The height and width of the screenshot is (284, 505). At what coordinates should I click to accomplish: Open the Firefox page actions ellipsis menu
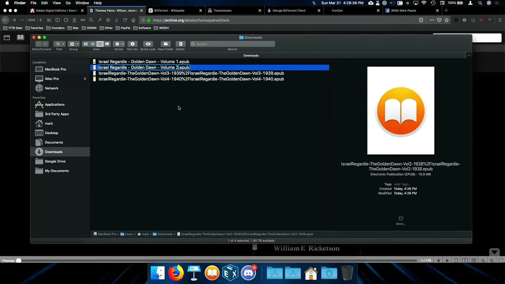point(432,20)
